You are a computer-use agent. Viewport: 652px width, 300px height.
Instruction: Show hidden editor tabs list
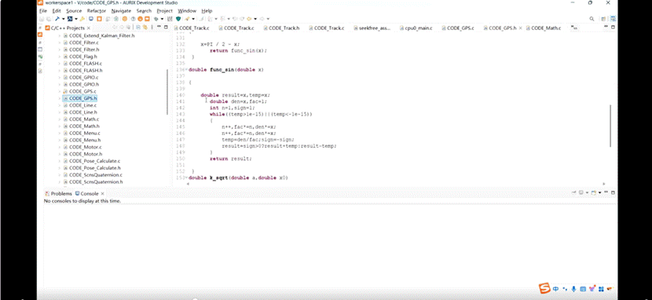[574, 27]
